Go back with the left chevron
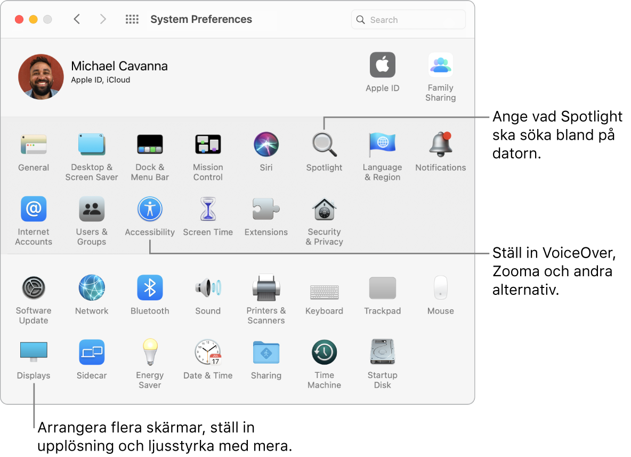 [77, 19]
